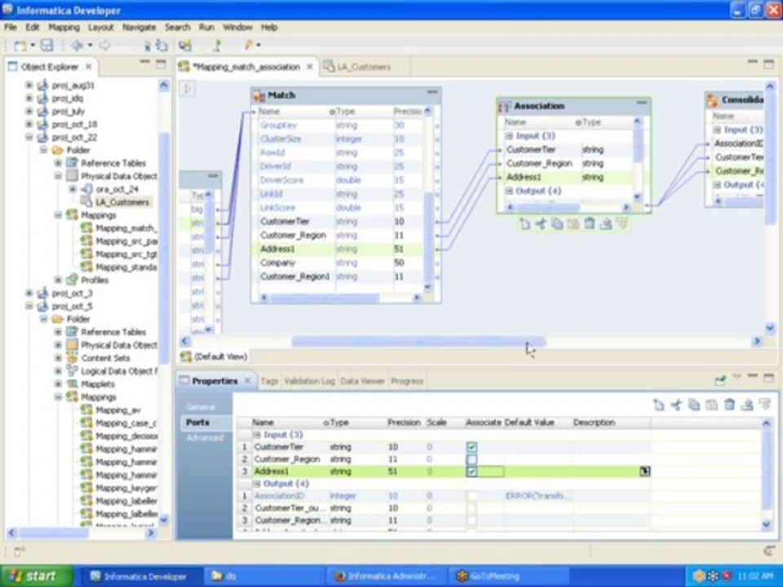This screenshot has width=783, height=587.
Task: Expand the proj_oct_3 project node
Action: click(29, 293)
